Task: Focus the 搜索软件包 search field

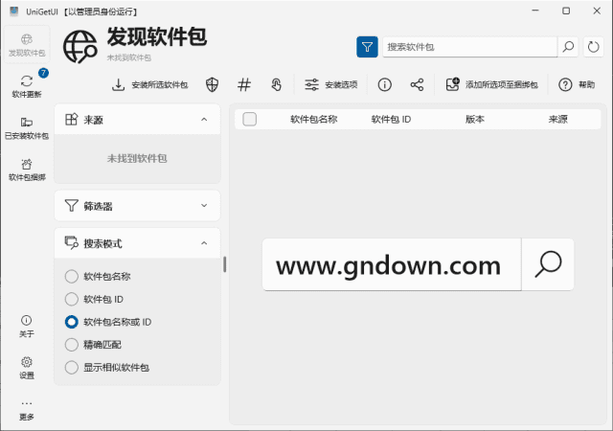Action: coord(470,47)
